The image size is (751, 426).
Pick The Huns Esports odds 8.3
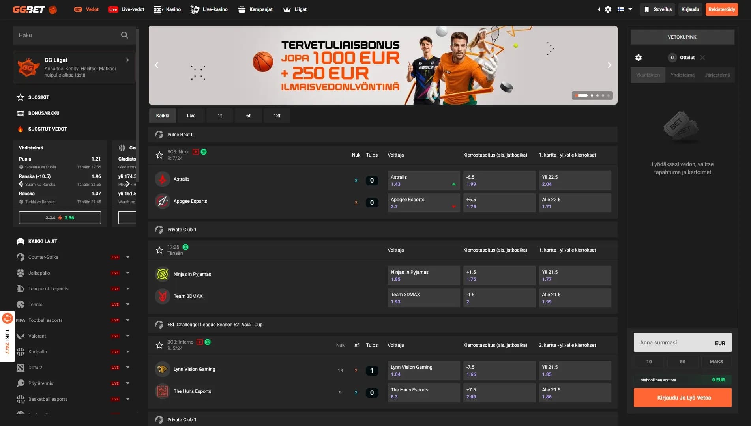click(424, 393)
